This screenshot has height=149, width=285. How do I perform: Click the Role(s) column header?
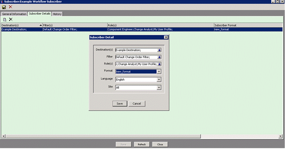161,25
